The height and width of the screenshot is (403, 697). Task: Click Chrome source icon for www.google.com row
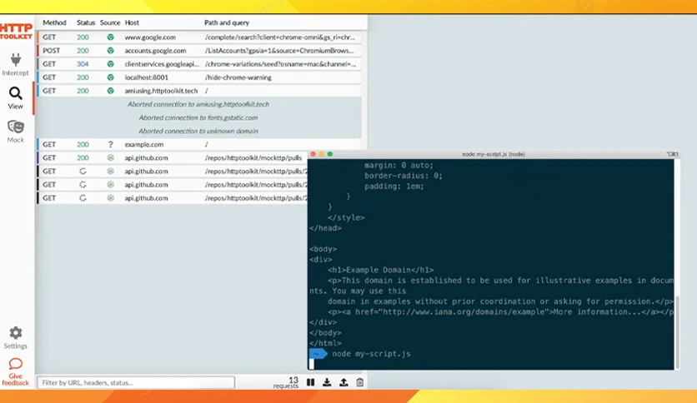110,37
